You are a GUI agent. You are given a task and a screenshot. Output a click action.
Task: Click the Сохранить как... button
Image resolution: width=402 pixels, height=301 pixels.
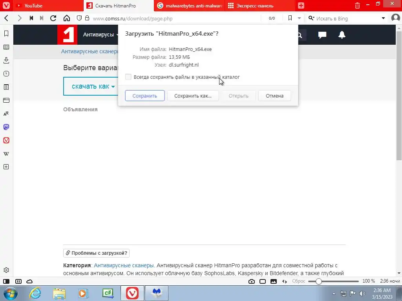pyautogui.click(x=193, y=96)
